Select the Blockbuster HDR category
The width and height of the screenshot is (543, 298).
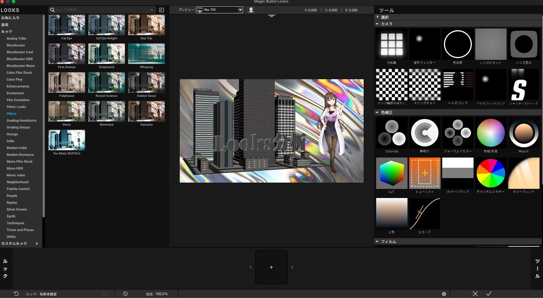tap(19, 59)
